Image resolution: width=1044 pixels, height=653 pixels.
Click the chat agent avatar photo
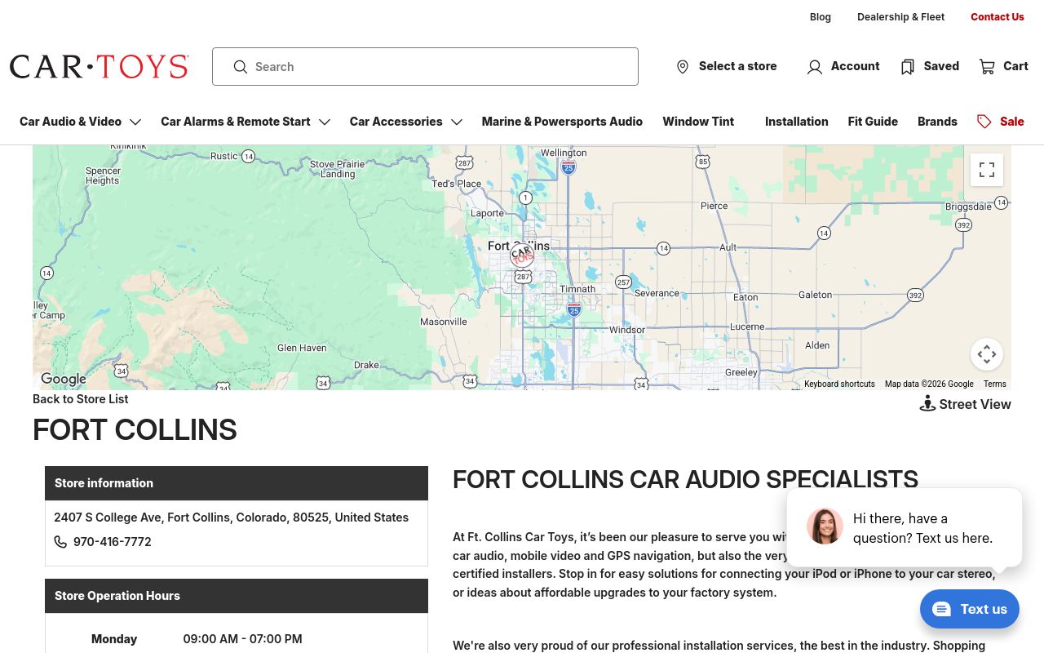825,526
